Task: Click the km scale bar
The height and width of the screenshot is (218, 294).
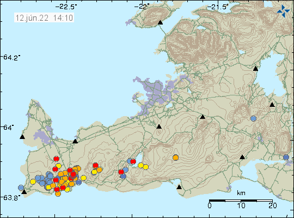Action: point(241,201)
